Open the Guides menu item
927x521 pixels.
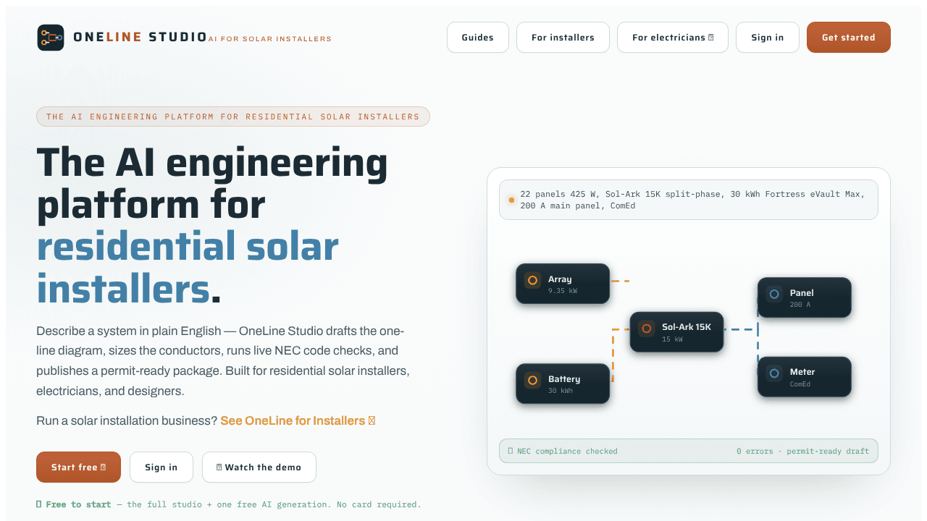click(478, 38)
